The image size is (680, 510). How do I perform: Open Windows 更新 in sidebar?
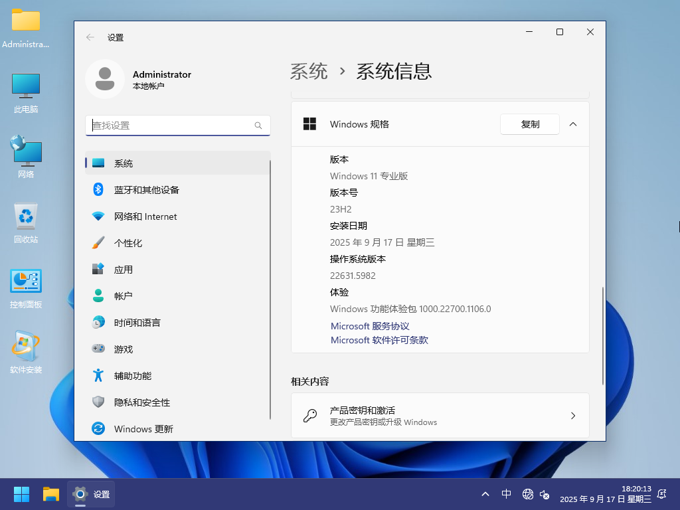(x=143, y=429)
